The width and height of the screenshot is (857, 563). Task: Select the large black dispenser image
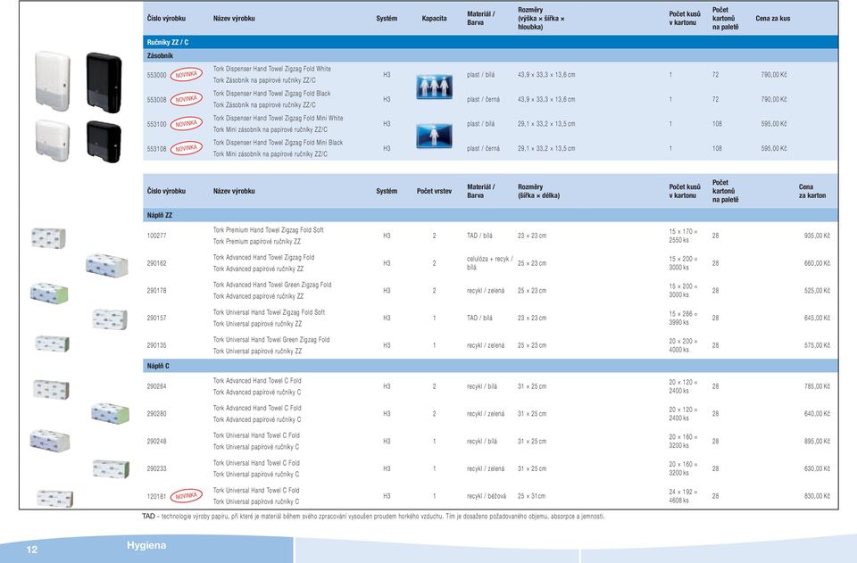pyautogui.click(x=104, y=82)
